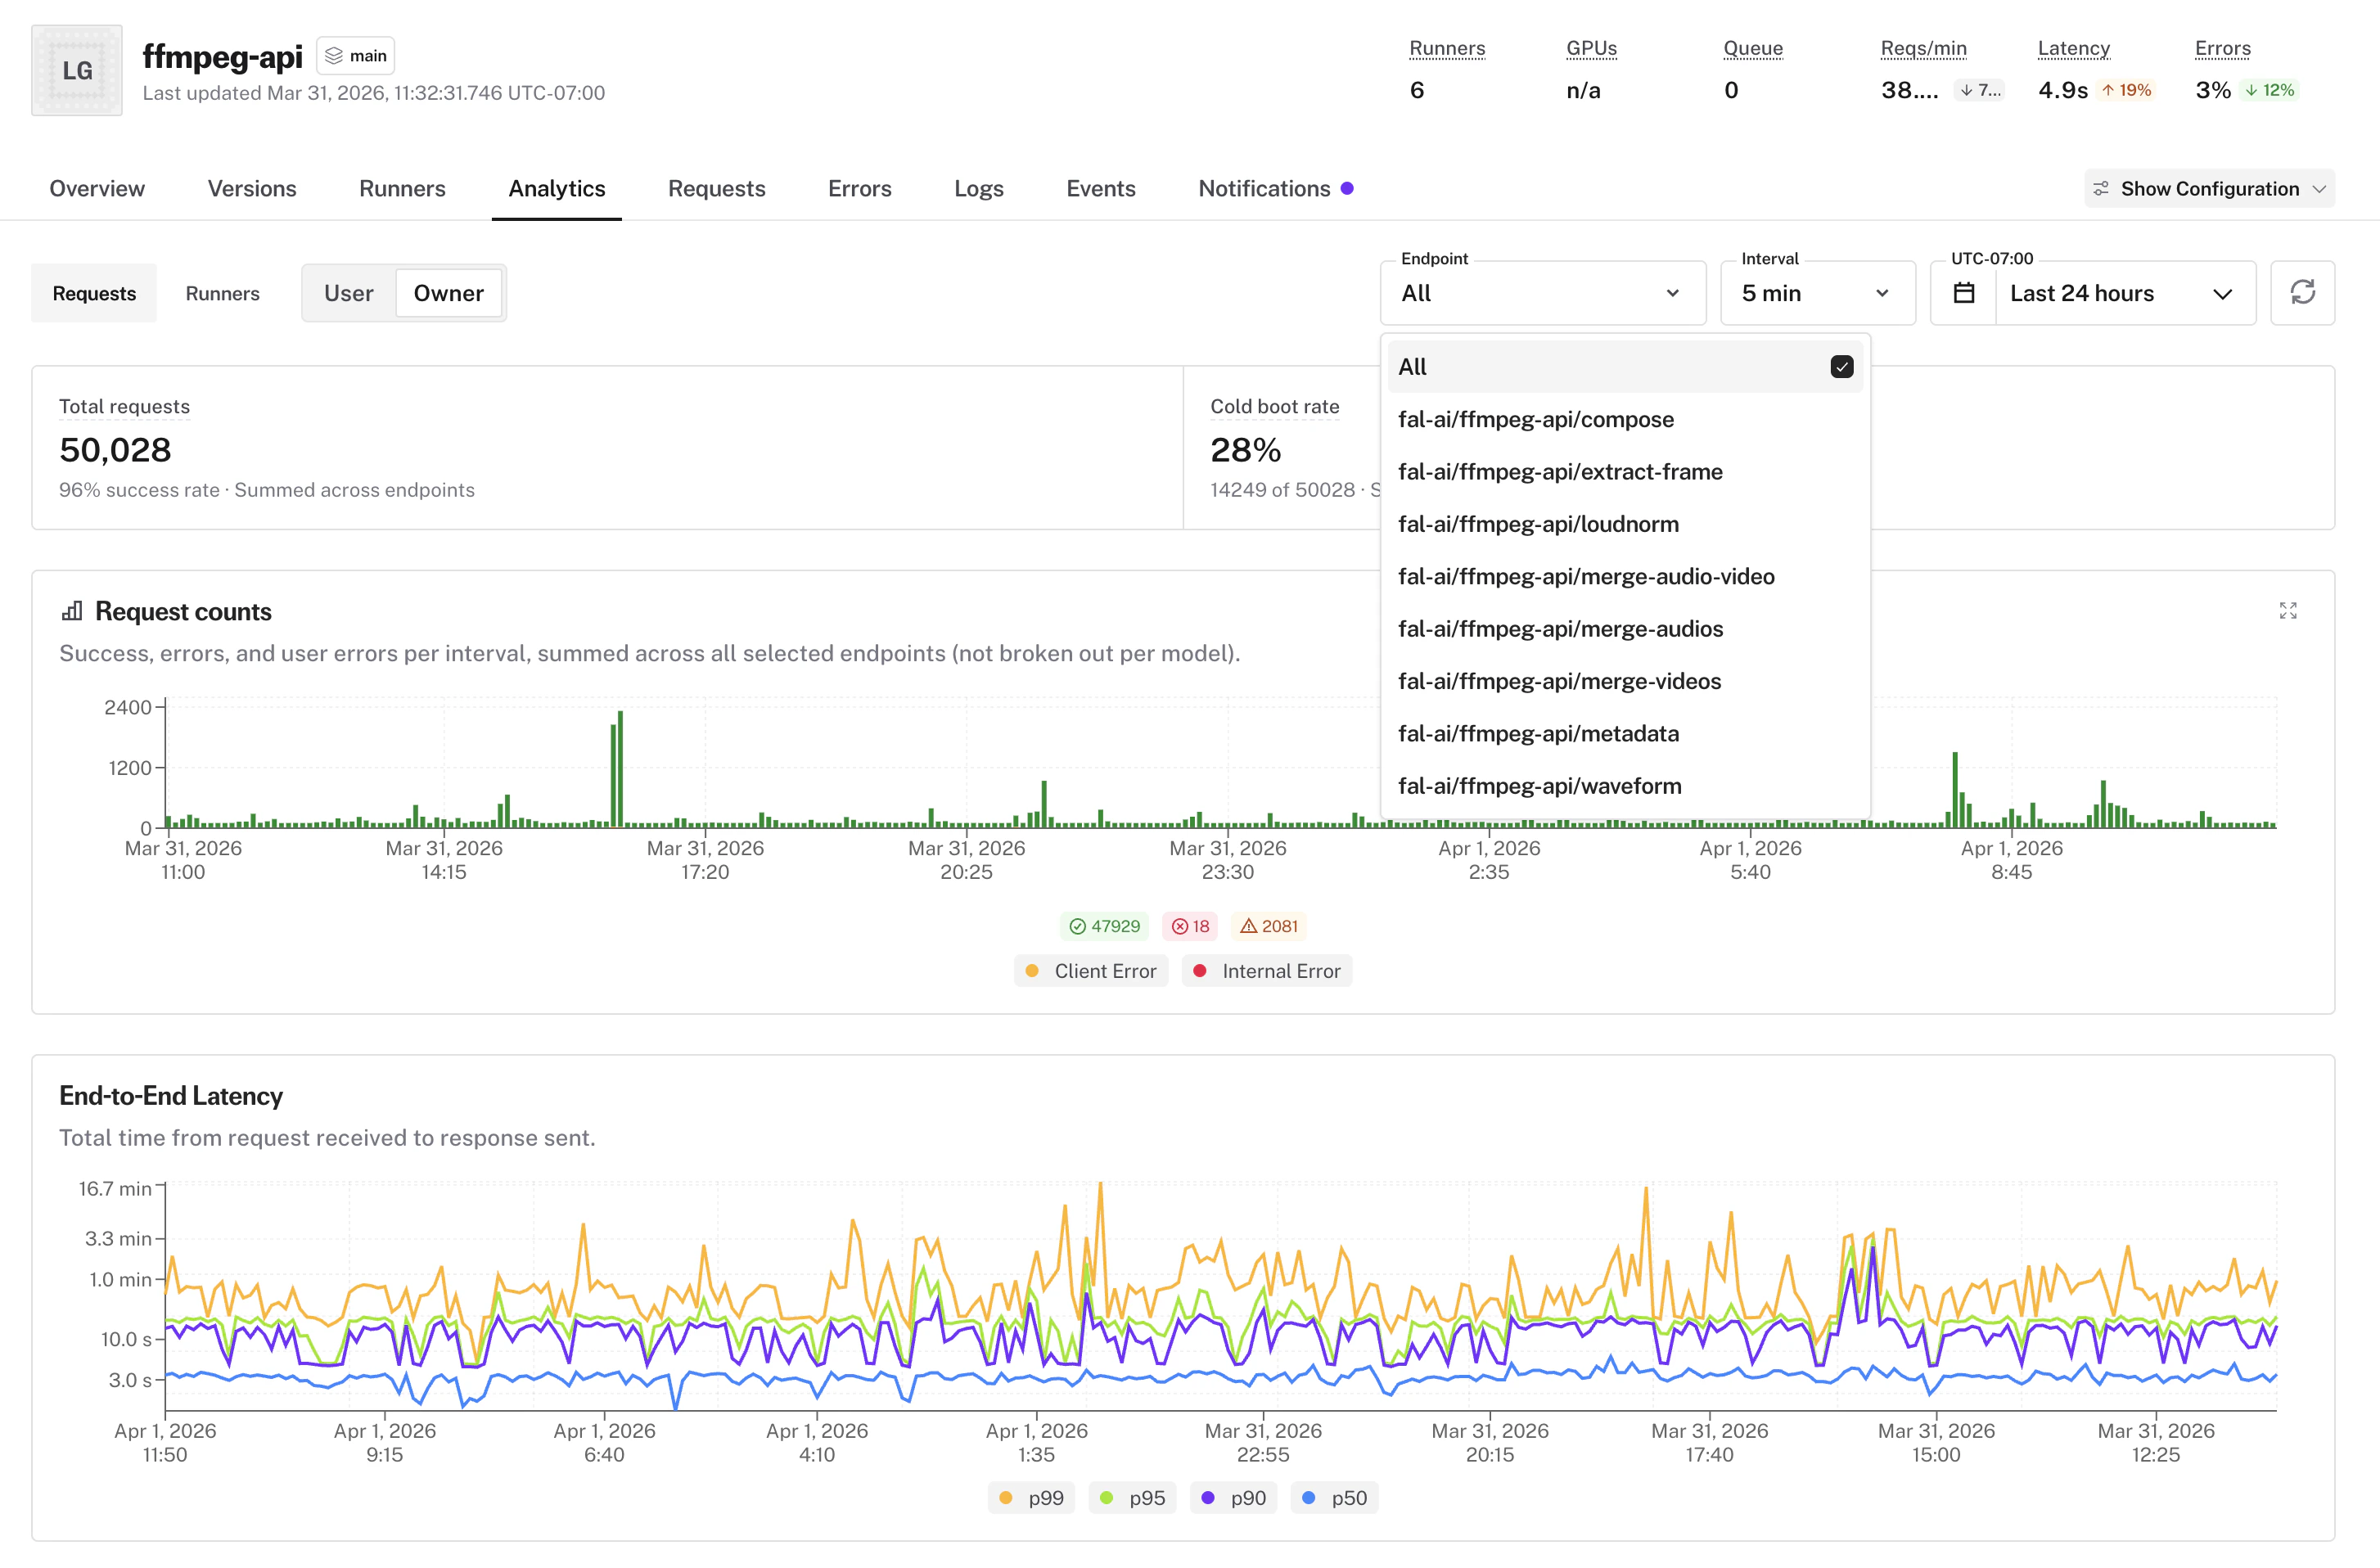Click the filter icon in Show Configuration

pyautogui.click(x=2102, y=188)
